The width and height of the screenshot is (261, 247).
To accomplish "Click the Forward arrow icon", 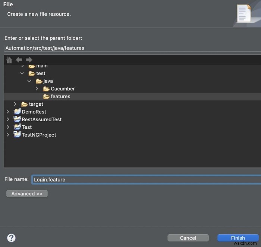I will (29, 60).
